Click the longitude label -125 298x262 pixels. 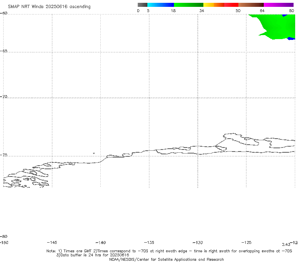coord(246,242)
